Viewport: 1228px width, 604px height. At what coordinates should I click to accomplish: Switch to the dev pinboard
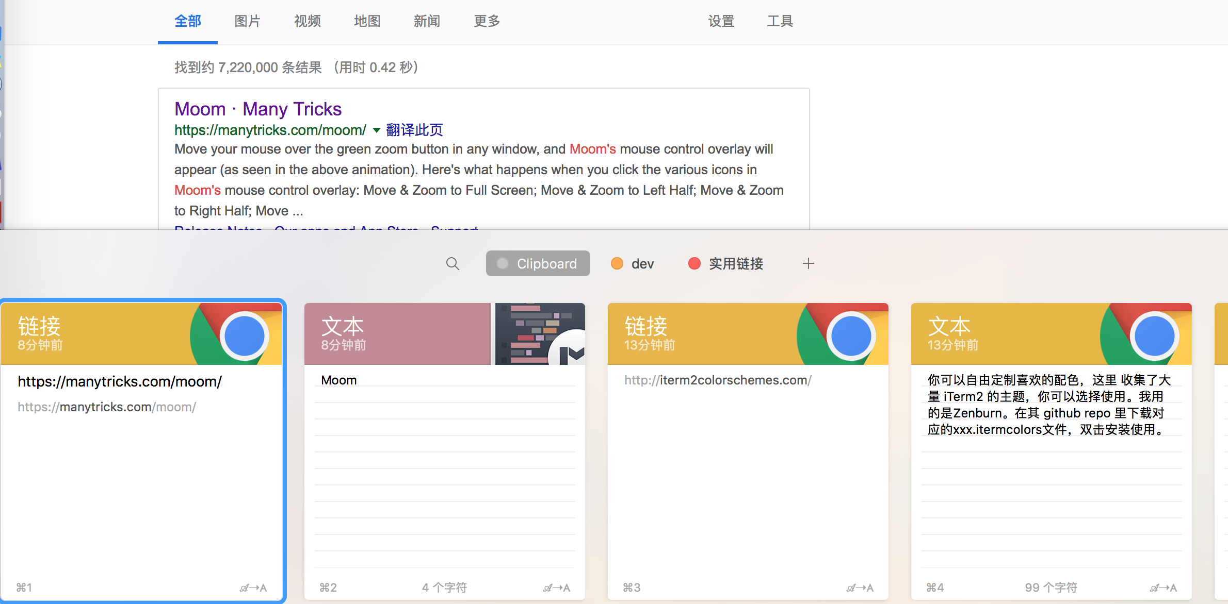pos(642,264)
